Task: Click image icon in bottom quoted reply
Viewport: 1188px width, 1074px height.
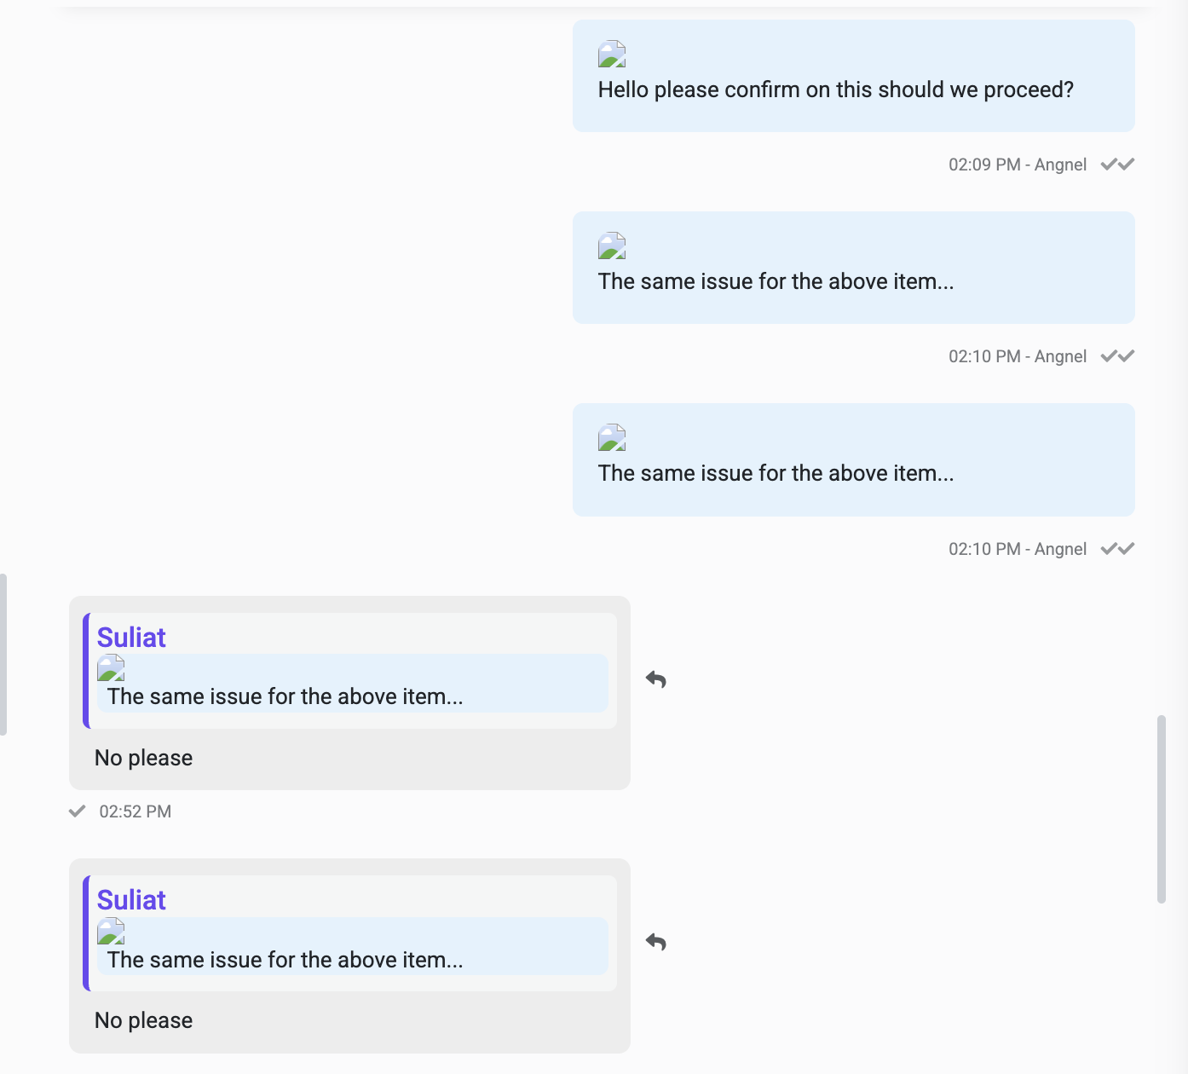Action: point(111,932)
